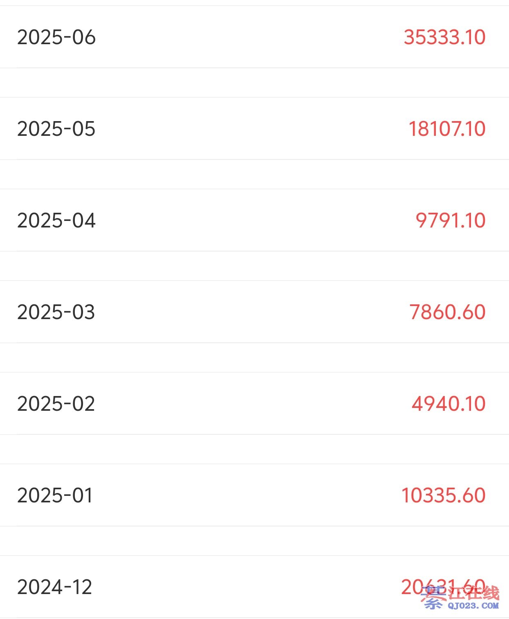Image resolution: width=509 pixels, height=619 pixels.
Task: Click the QJ023.COM watermark link
Action: point(473,606)
